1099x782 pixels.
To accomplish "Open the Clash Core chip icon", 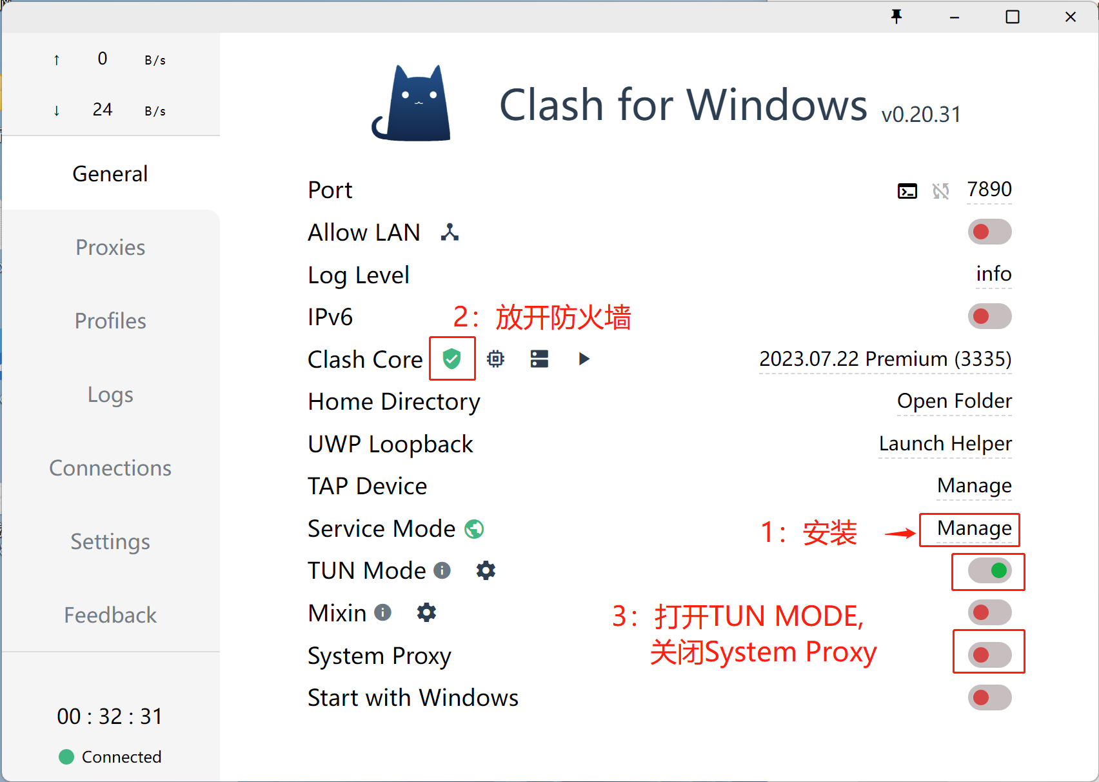I will pyautogui.click(x=495, y=359).
